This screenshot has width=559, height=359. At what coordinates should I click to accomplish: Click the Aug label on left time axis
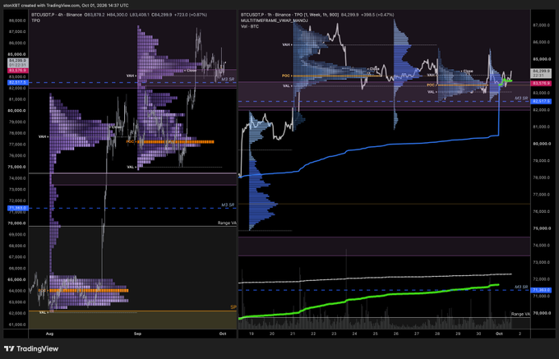(x=49, y=334)
